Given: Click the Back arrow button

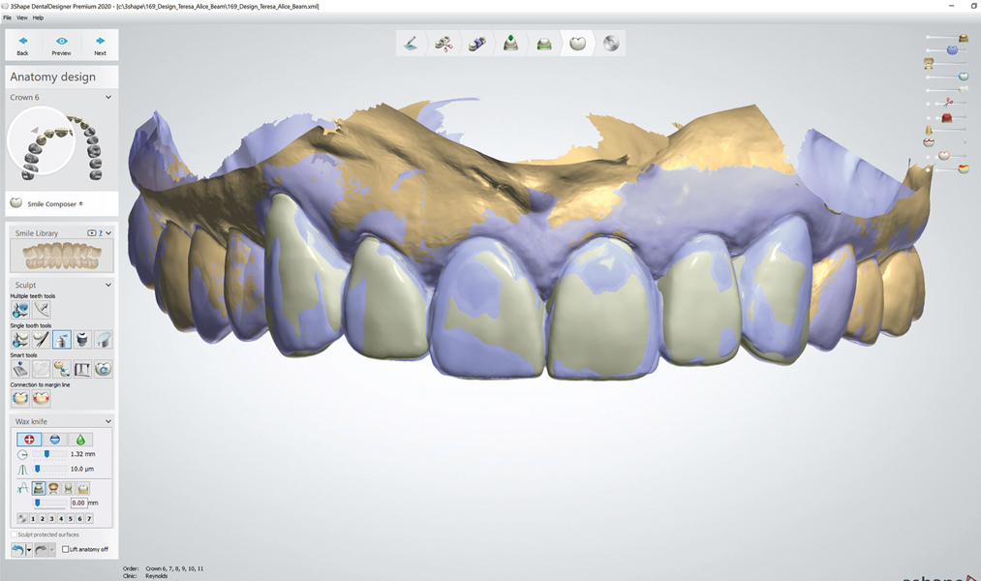Looking at the screenshot, I should click(x=23, y=45).
